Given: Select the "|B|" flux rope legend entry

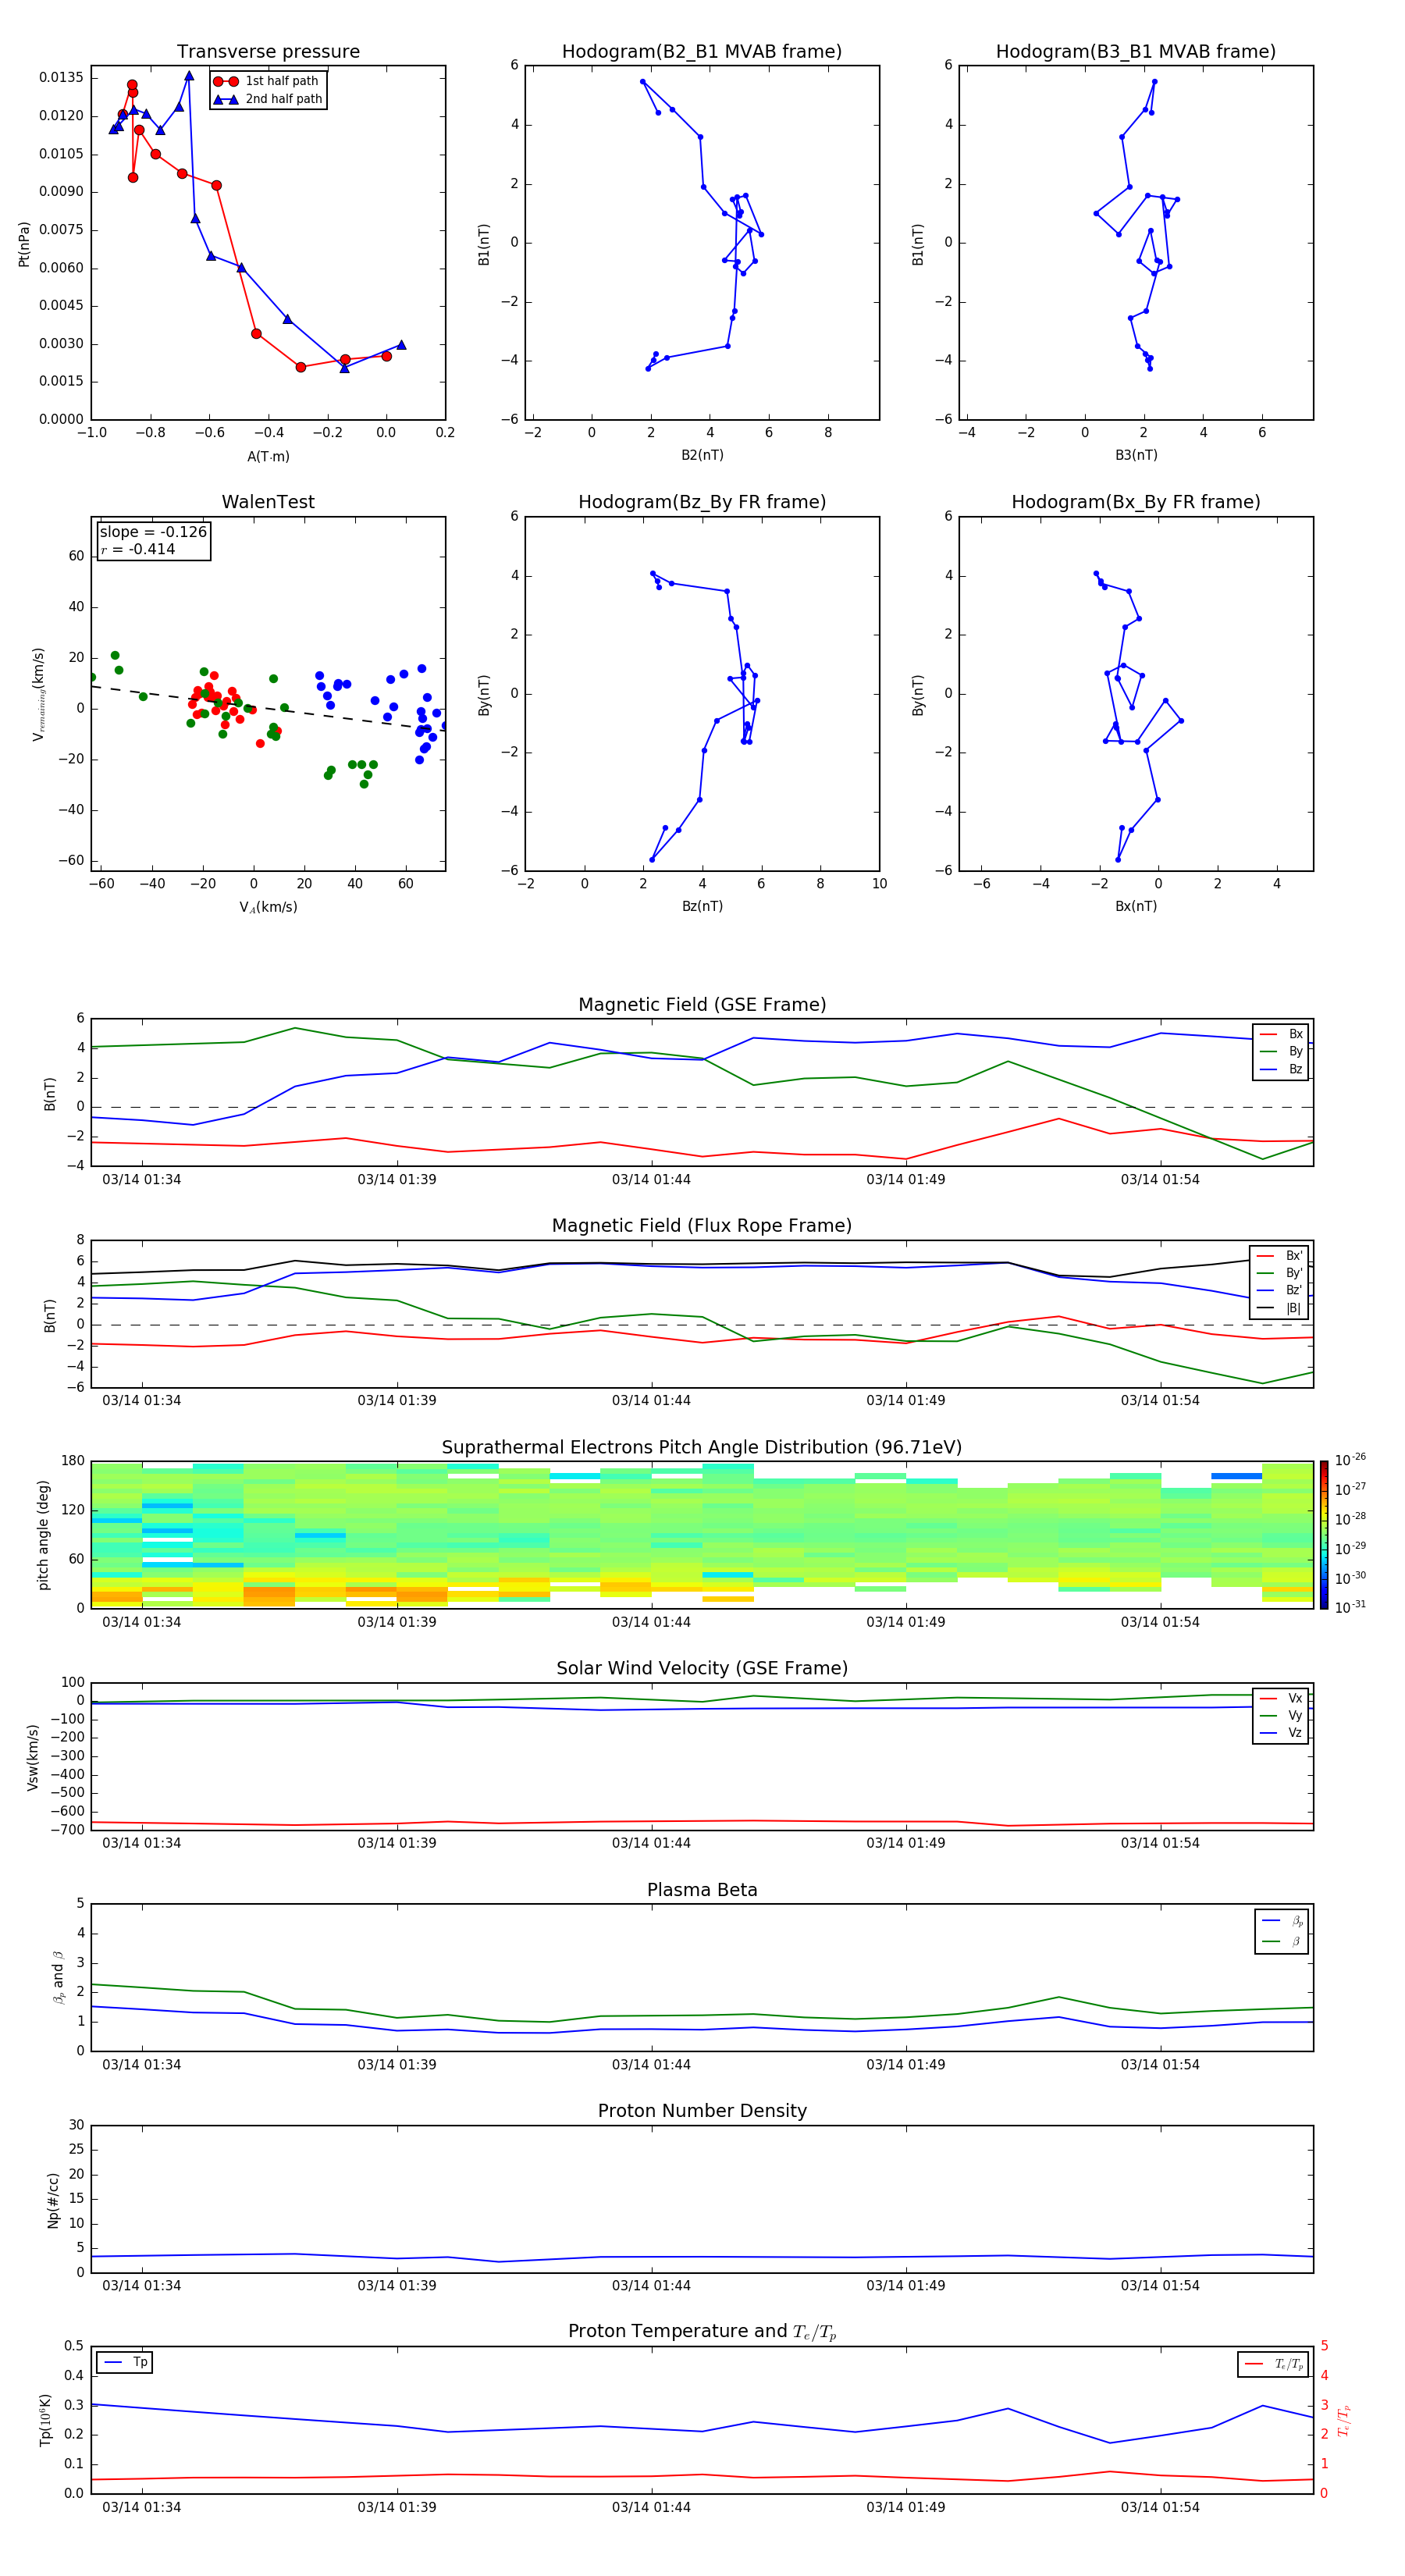Looking at the screenshot, I should tap(1279, 1308).
